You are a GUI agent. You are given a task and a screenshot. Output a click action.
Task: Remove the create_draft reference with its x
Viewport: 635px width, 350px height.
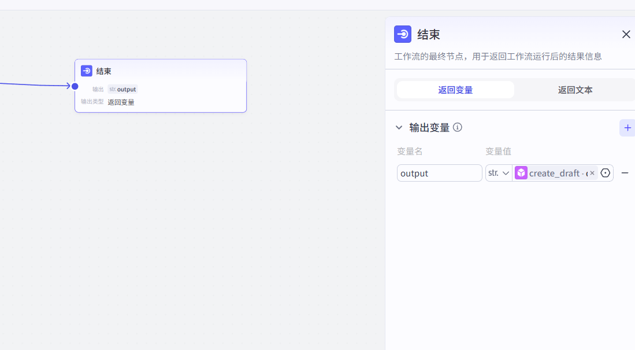point(592,173)
